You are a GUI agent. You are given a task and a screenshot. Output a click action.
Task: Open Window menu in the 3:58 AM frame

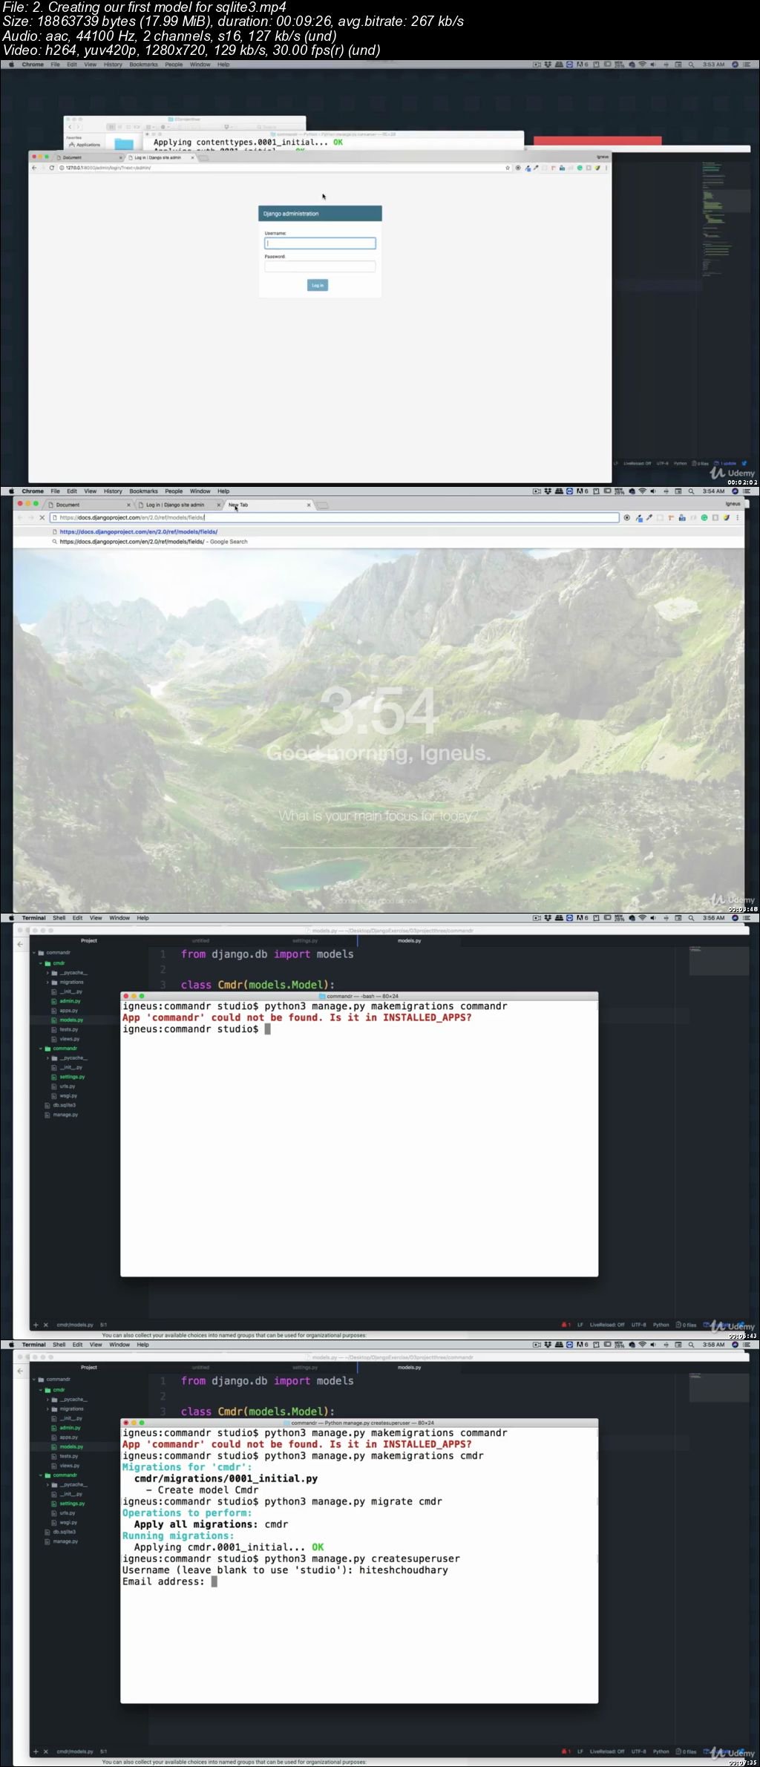pyautogui.click(x=119, y=1345)
